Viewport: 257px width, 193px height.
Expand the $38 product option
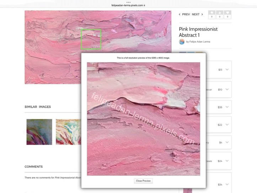click(x=227, y=107)
